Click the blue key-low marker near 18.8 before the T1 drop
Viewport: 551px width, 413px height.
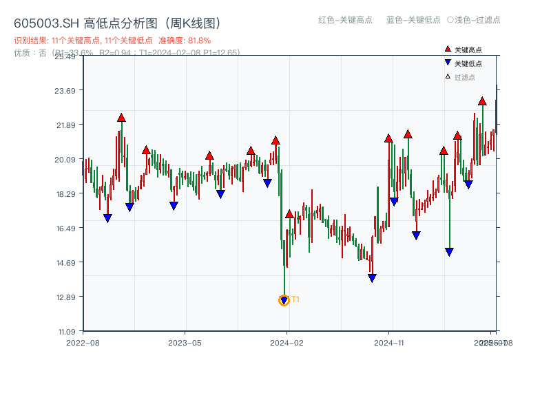[267, 183]
